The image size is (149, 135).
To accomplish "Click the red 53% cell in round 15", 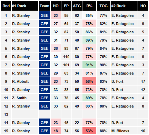I will point(89,131).
